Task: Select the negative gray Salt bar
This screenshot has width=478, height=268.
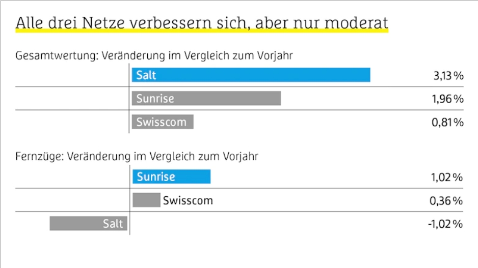Action: pyautogui.click(x=88, y=223)
